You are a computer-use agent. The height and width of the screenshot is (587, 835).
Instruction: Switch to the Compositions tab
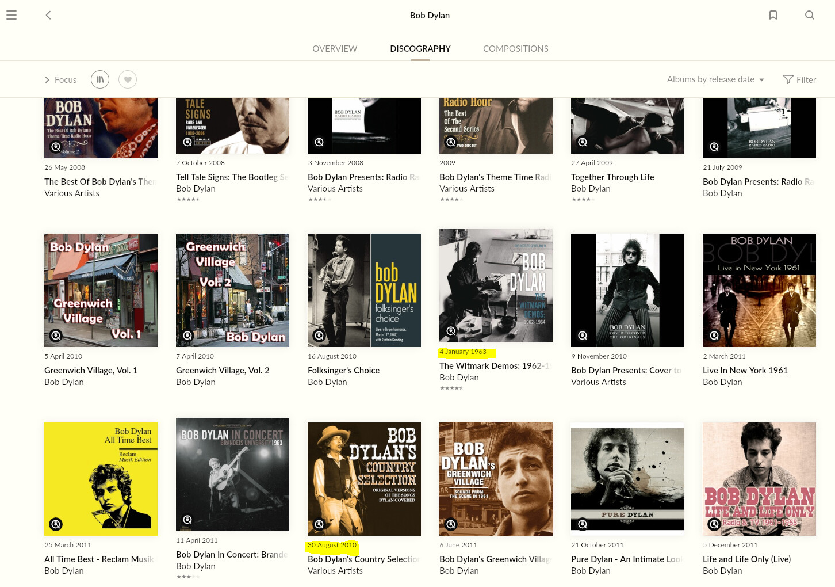516,49
